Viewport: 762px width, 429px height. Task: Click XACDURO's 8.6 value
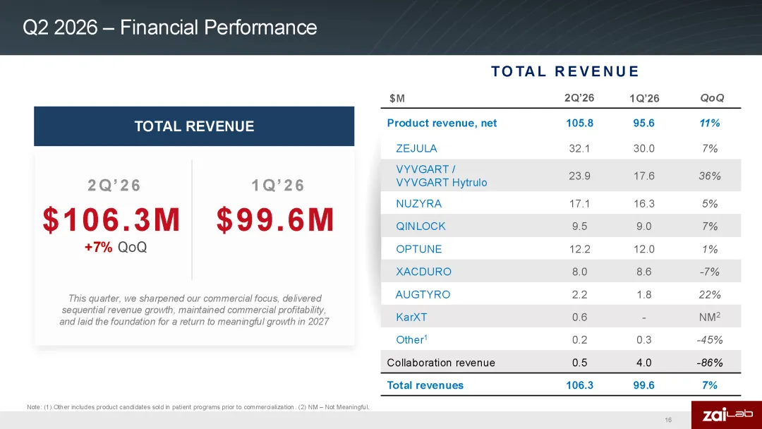[x=643, y=272]
